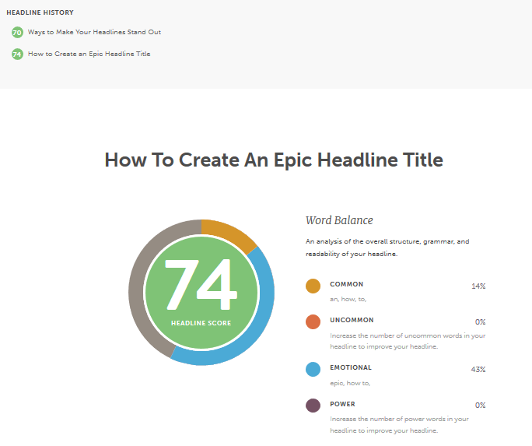Click the UNCOMMON category label

click(352, 320)
